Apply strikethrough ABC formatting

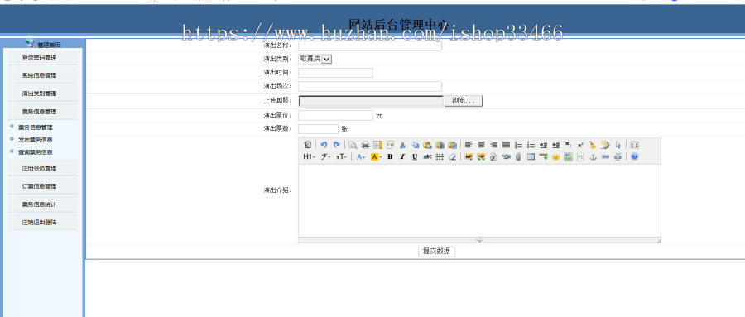pos(427,156)
